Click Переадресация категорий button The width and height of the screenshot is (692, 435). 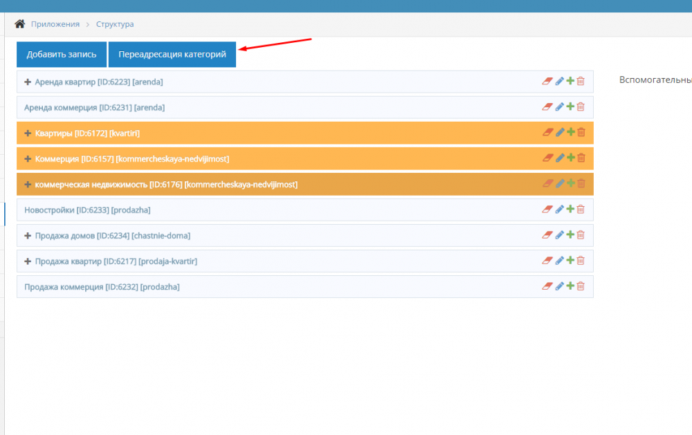(x=172, y=54)
